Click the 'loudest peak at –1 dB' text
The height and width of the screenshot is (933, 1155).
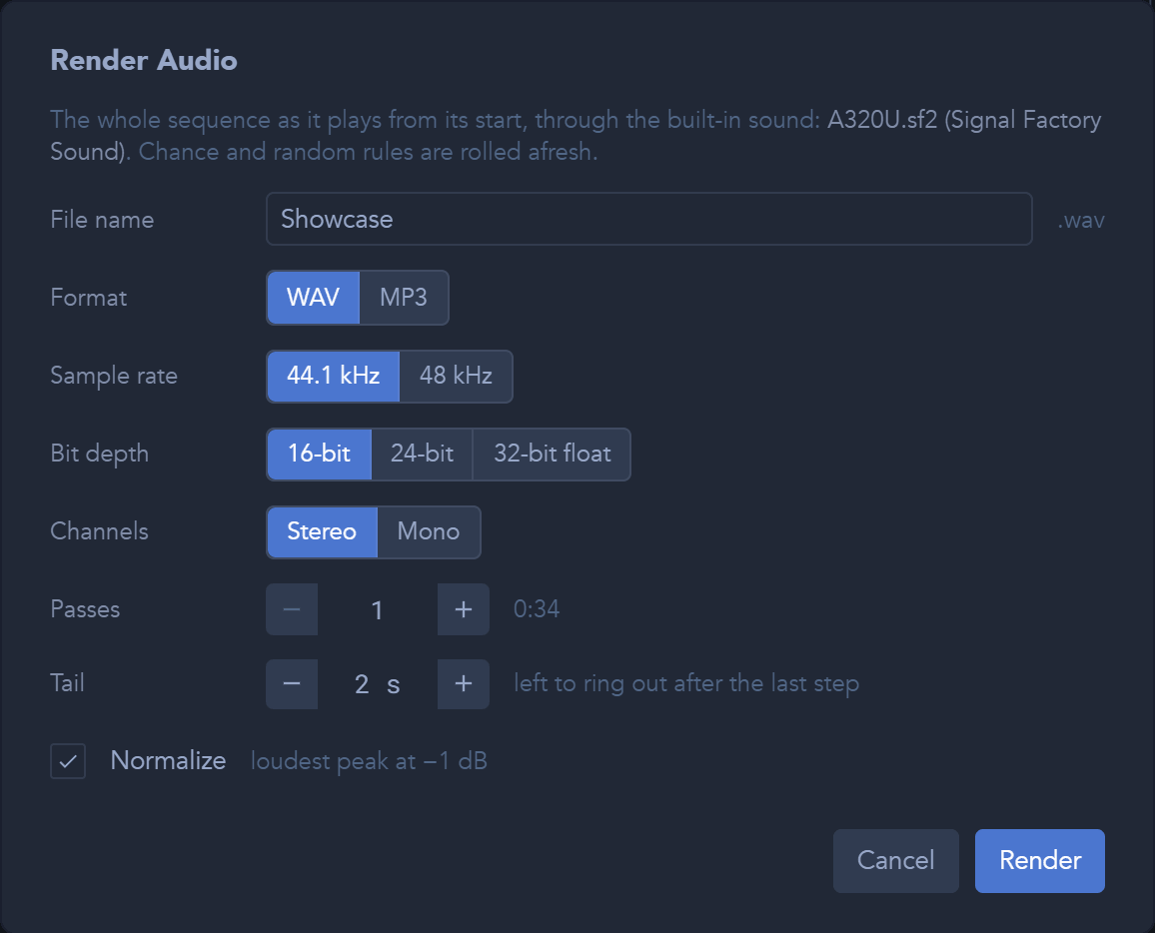click(369, 761)
